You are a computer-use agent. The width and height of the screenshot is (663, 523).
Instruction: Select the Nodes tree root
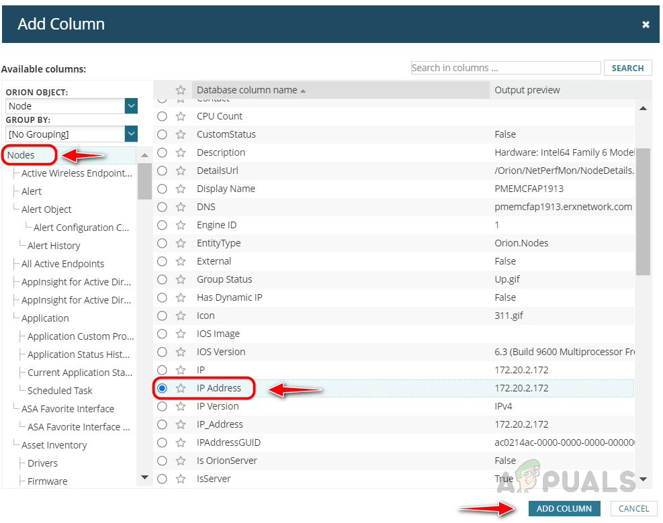pos(21,155)
